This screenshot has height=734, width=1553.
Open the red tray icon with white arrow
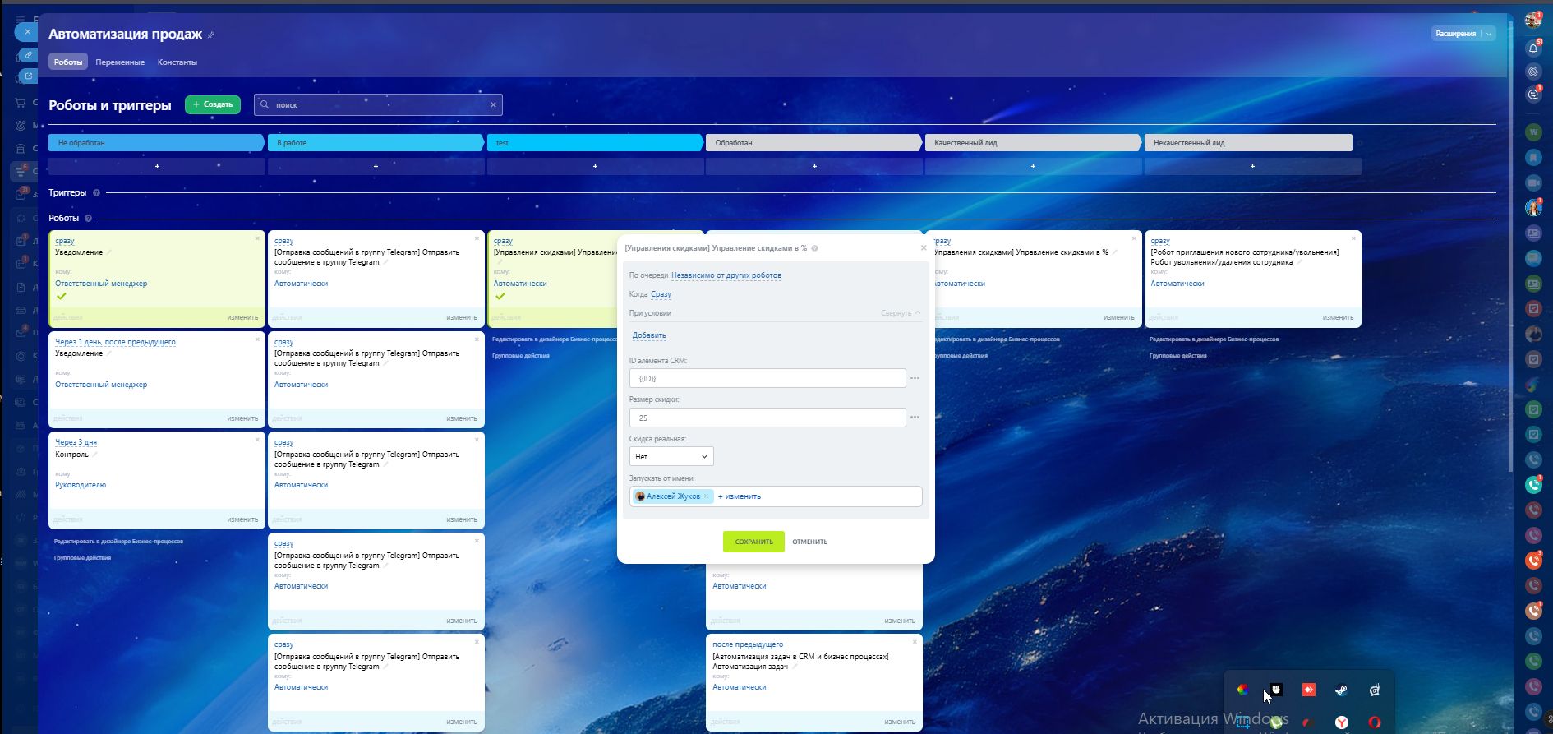(1309, 690)
